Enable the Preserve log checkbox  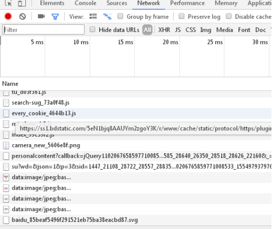pos(181,16)
